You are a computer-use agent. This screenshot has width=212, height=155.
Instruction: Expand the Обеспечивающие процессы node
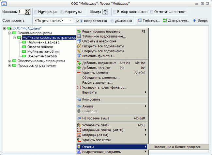click(x=9, y=61)
